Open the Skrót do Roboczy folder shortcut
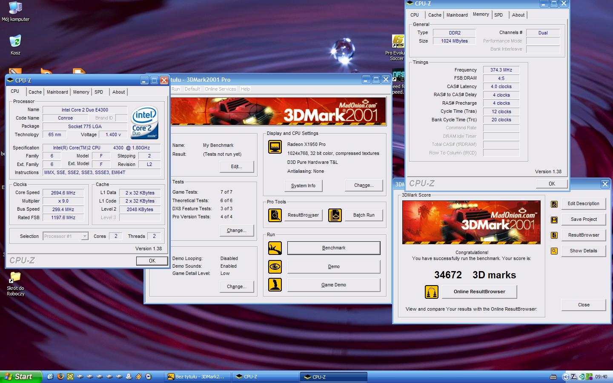The image size is (613, 383). pyautogui.click(x=15, y=283)
